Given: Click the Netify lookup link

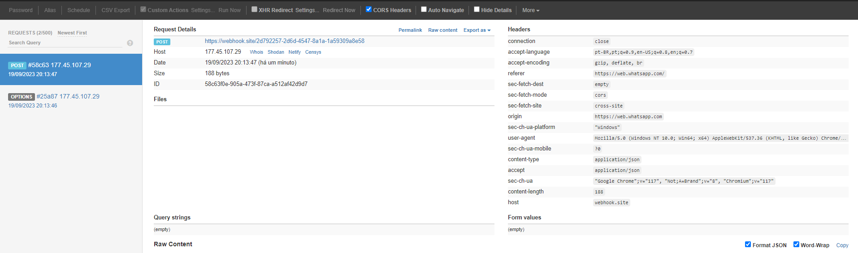Looking at the screenshot, I should 295,52.
